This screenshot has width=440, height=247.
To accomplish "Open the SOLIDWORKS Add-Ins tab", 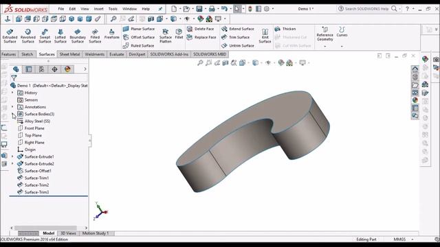I will coord(169,54).
